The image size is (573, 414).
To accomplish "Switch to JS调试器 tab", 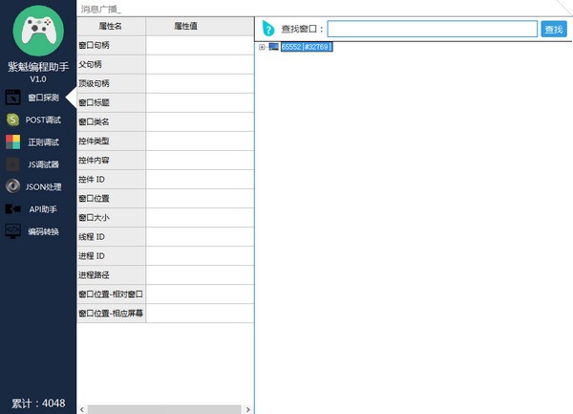I will (x=44, y=164).
